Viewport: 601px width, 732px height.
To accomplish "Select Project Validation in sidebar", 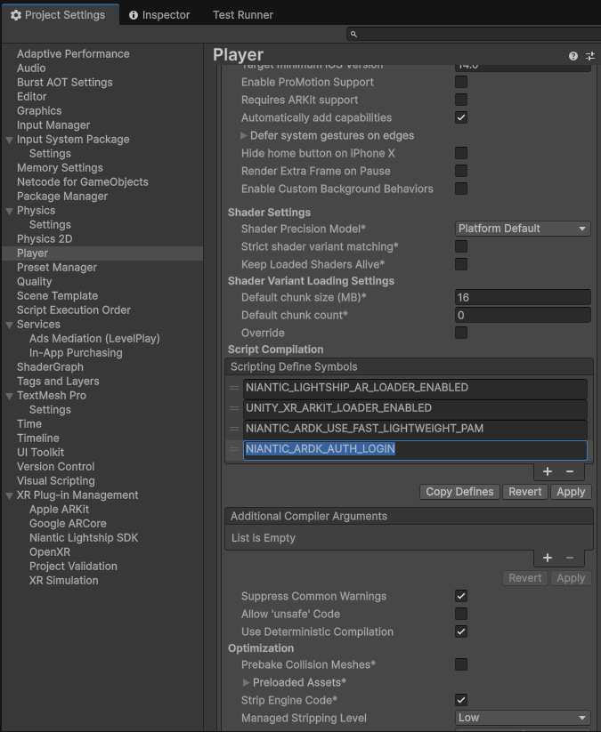I will point(73,567).
